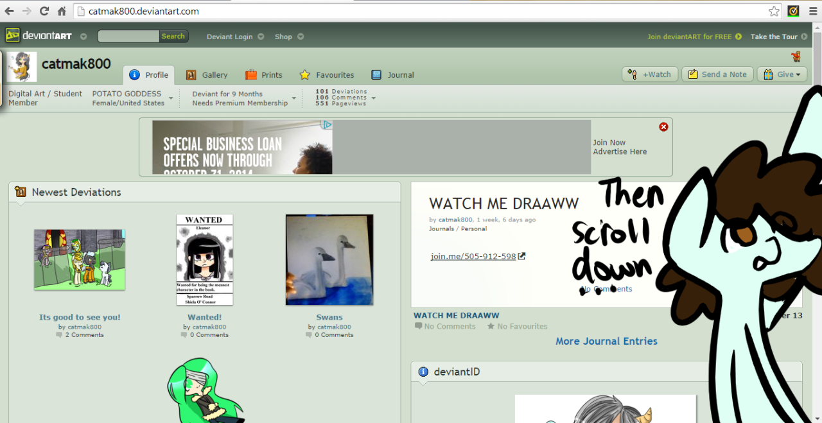Expand the Deviant for 9 Months arrow
The width and height of the screenshot is (822, 423).
pyautogui.click(x=293, y=98)
